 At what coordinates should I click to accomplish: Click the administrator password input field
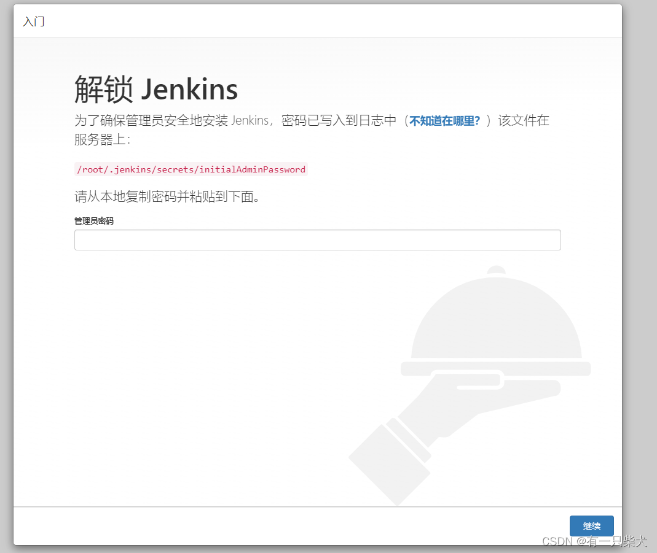pyautogui.click(x=317, y=240)
